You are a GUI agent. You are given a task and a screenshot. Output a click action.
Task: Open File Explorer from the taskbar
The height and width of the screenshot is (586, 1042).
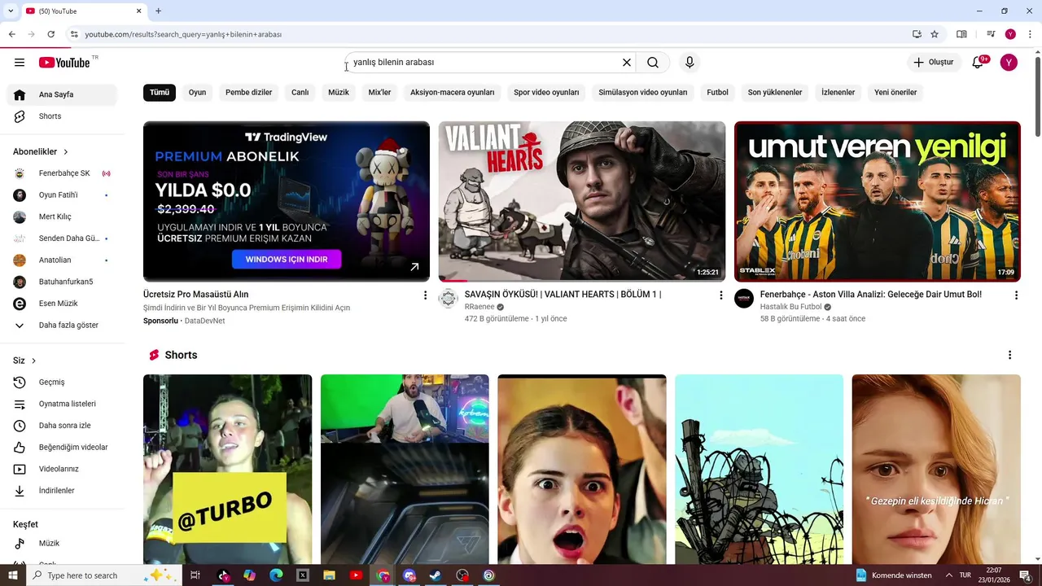point(329,575)
